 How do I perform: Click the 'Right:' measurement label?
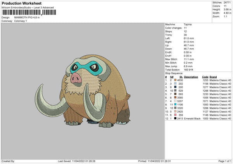pyautogui.click(x=169, y=42)
